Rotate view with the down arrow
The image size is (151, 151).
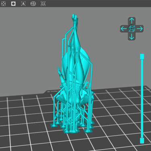(x=132, y=37)
